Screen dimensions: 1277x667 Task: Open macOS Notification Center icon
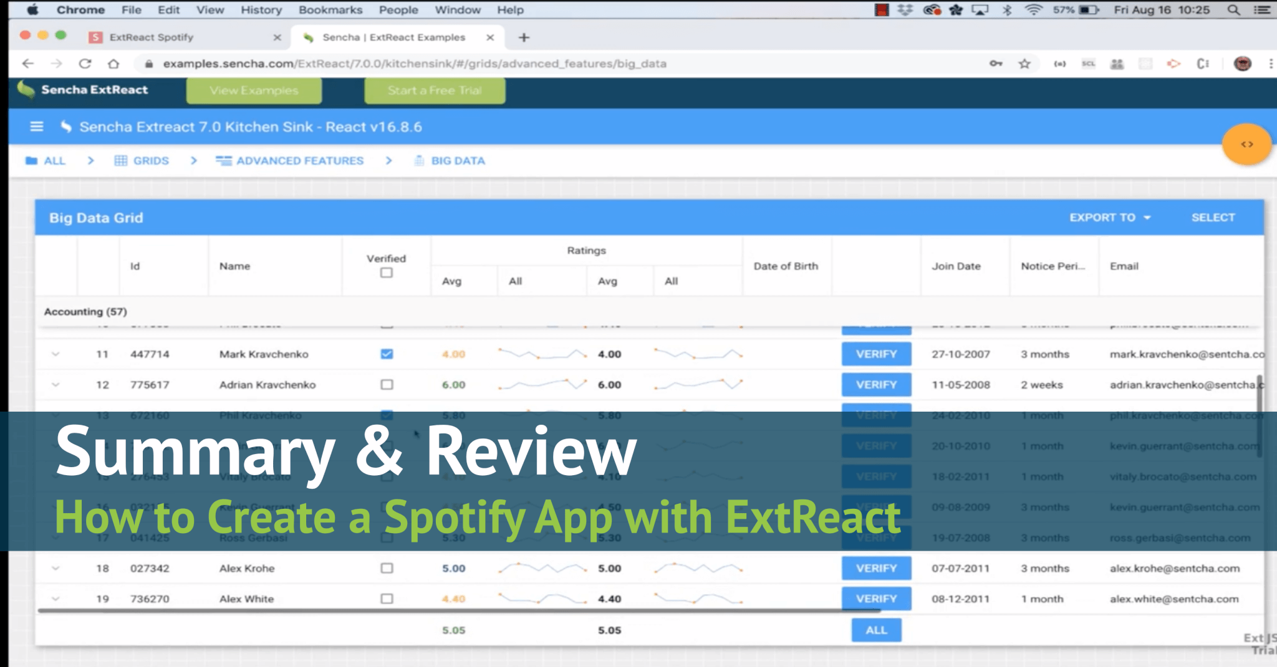[1262, 10]
